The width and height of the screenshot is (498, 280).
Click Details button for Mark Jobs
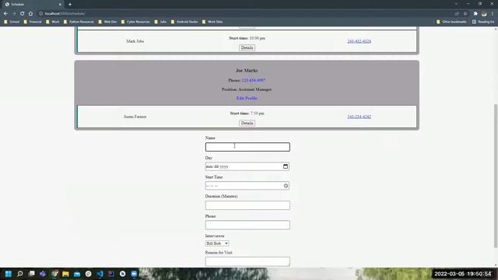pyautogui.click(x=247, y=47)
